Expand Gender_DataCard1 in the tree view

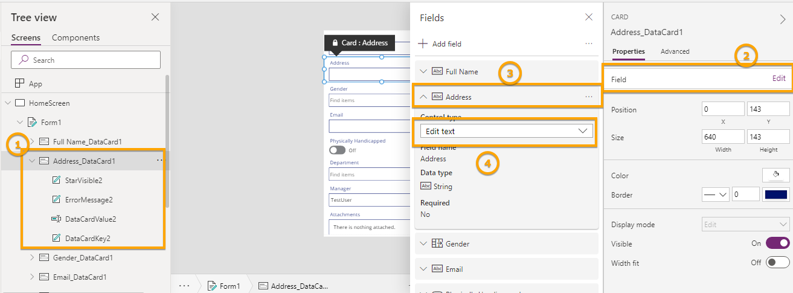pyautogui.click(x=32, y=257)
